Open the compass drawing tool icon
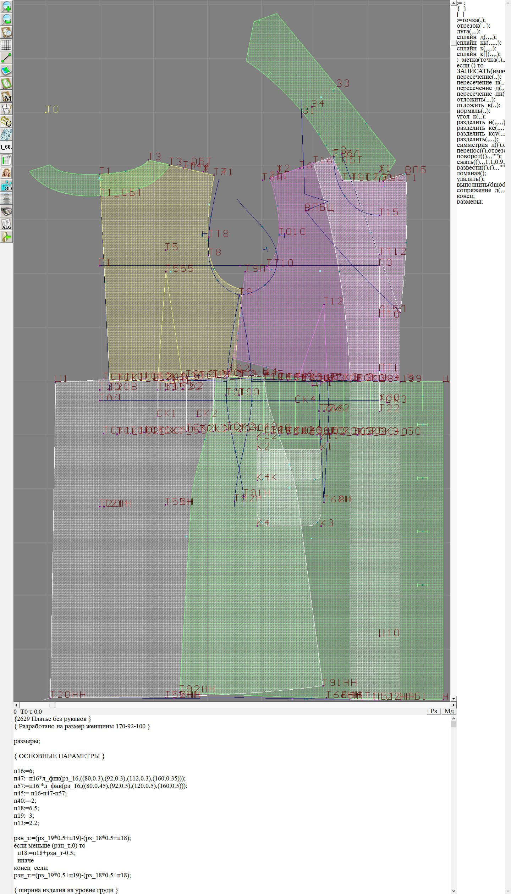This screenshot has width=511, height=894. [x=6, y=109]
